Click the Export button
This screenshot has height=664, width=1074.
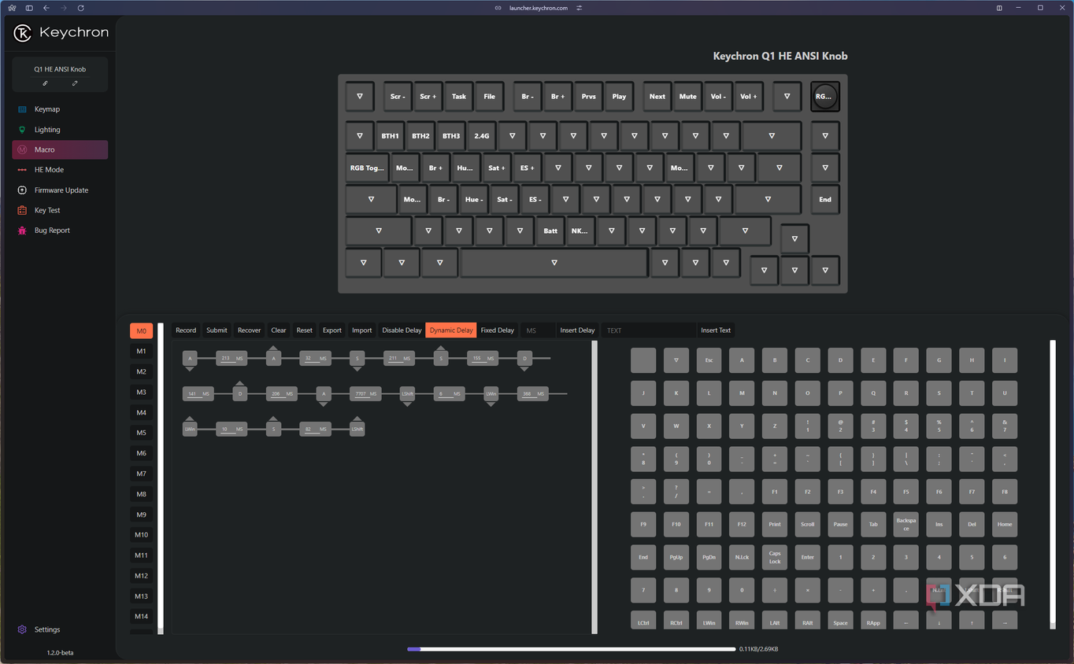click(x=332, y=330)
